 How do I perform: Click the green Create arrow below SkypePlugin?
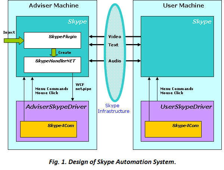click(x=54, y=52)
